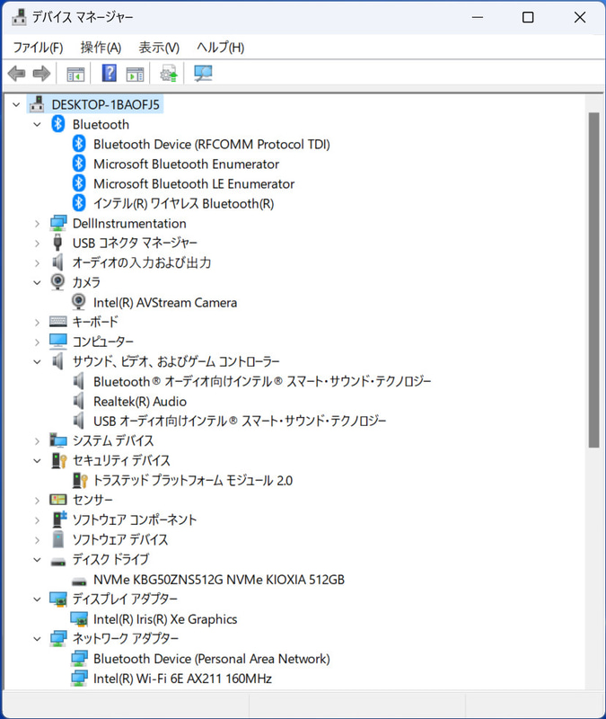
Task: Select Intel(R) Wi-Fi 6E AX211 160MHz
Action: click(183, 679)
